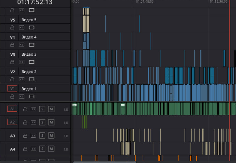Lock the Видео 1 track
Image resolution: width=236 pixels, height=163 pixels.
point(12,97)
